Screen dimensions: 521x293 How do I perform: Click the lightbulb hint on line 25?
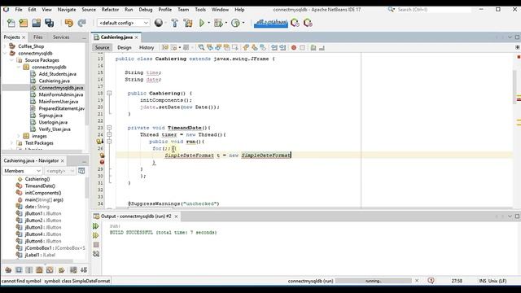tap(99, 142)
